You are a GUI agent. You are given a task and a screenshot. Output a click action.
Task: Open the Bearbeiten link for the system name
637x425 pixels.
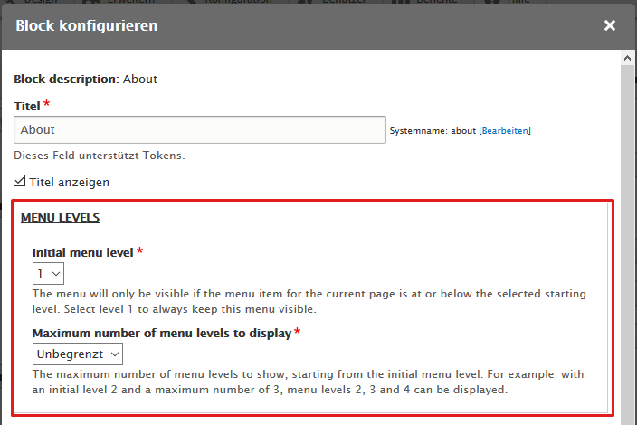click(505, 130)
